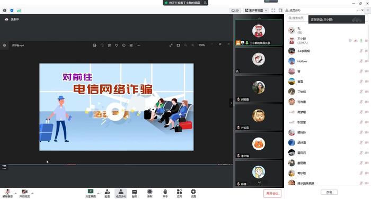Click the 改名 rename button
The width and height of the screenshot is (371, 199).
[x=329, y=192]
